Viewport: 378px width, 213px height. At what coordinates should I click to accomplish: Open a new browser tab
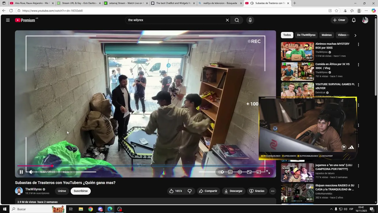pos(294,3)
